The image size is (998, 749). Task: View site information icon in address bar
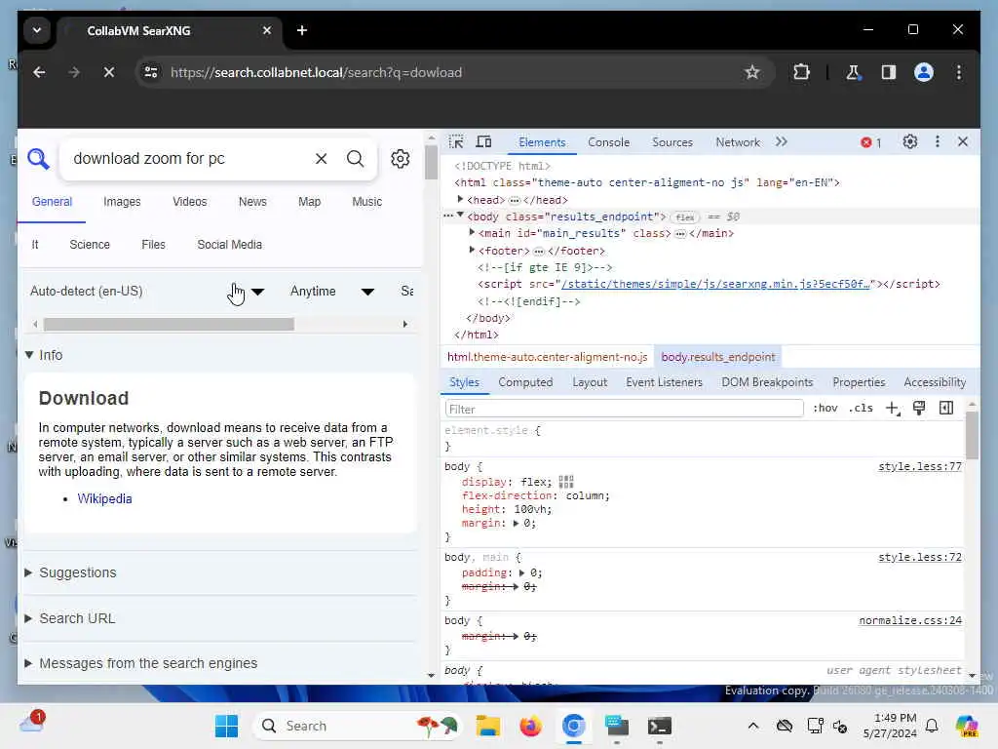151,72
